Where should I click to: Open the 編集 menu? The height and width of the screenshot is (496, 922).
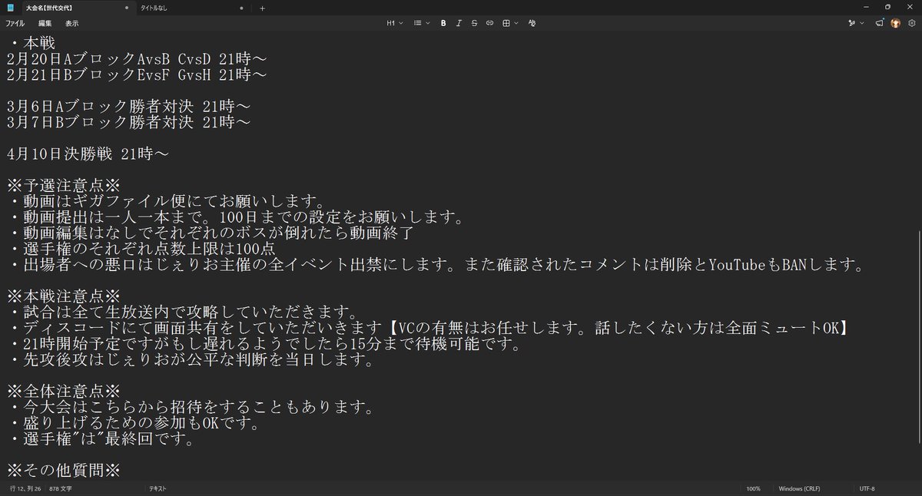click(x=45, y=23)
